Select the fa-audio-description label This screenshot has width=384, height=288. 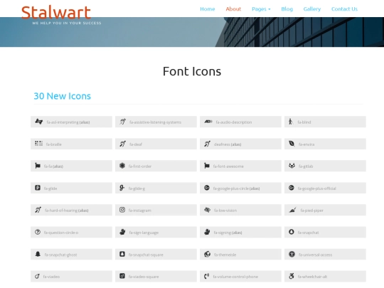click(x=234, y=122)
